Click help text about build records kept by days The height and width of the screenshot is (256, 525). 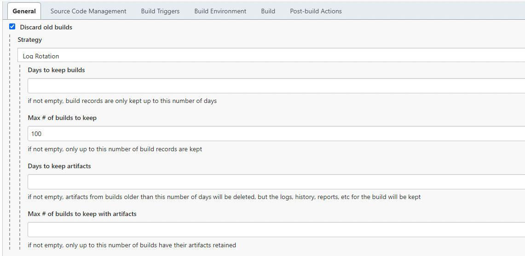point(122,101)
